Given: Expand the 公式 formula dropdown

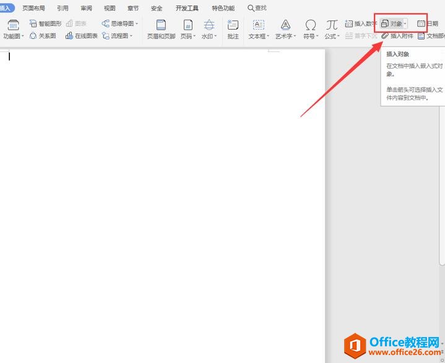Looking at the screenshot, I should pyautogui.click(x=338, y=36).
